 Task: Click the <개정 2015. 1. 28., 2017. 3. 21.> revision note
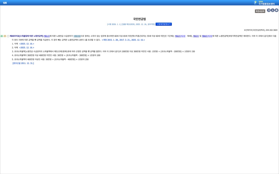123,40
